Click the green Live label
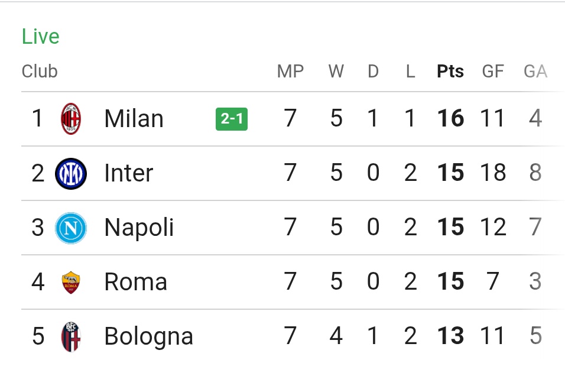Screen dimensions: 565x376 coord(40,37)
